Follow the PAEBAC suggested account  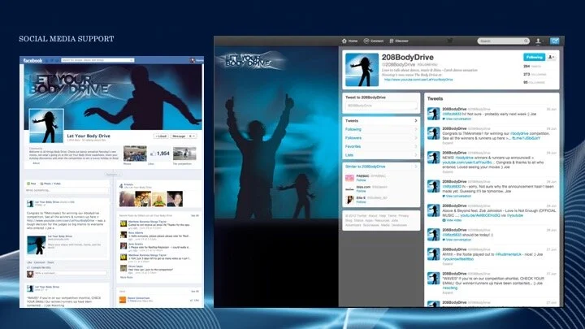pos(361,180)
